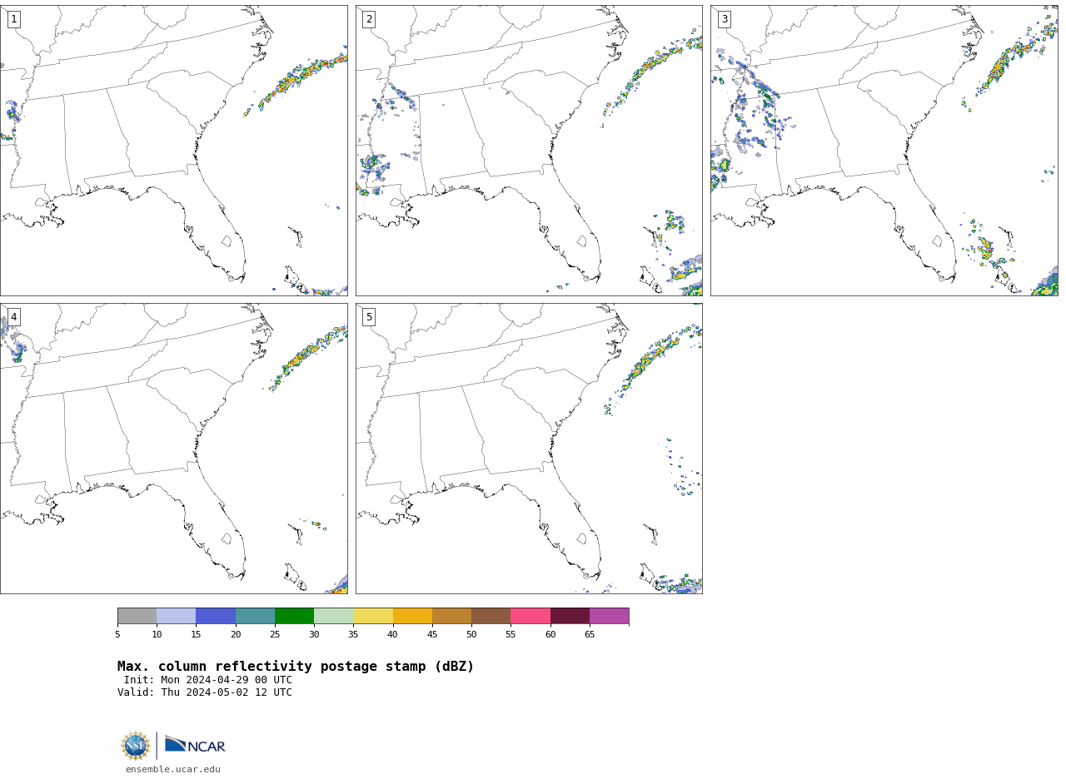Click the light lavender 10-15 dBZ swatch
This screenshot has width=1066, height=779.
click(x=177, y=616)
